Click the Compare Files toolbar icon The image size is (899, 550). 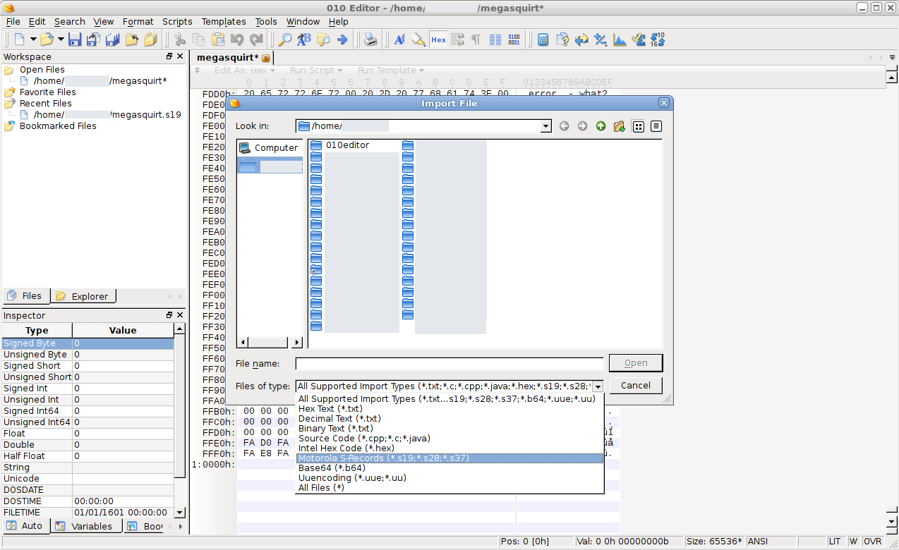coord(562,39)
